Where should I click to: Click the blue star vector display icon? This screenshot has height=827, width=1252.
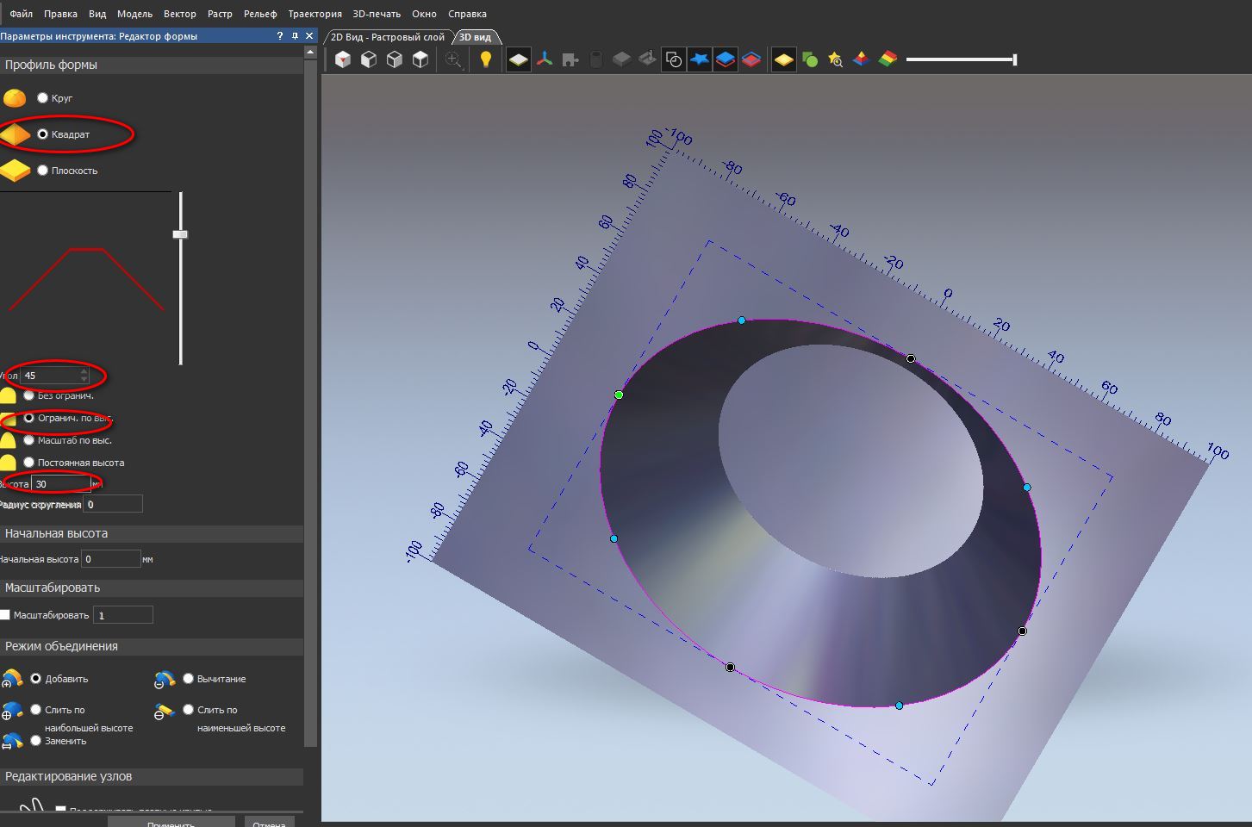[x=700, y=59]
